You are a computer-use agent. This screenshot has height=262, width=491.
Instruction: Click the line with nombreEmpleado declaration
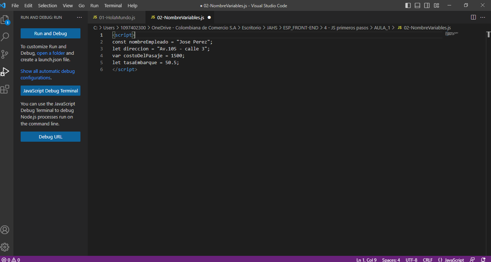click(162, 42)
